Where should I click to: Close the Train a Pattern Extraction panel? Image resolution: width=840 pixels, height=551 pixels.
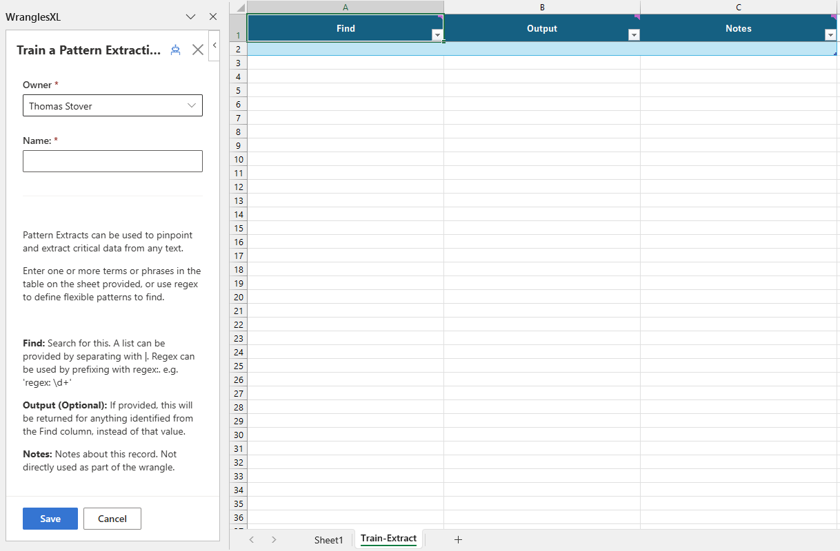198,50
